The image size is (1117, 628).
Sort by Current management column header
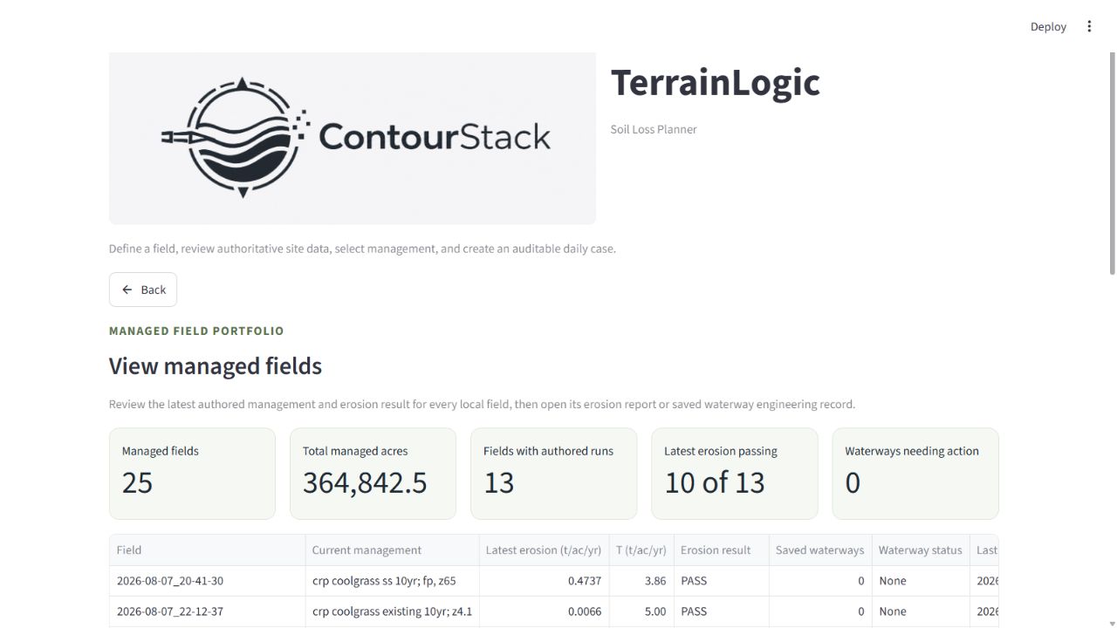coord(392,550)
